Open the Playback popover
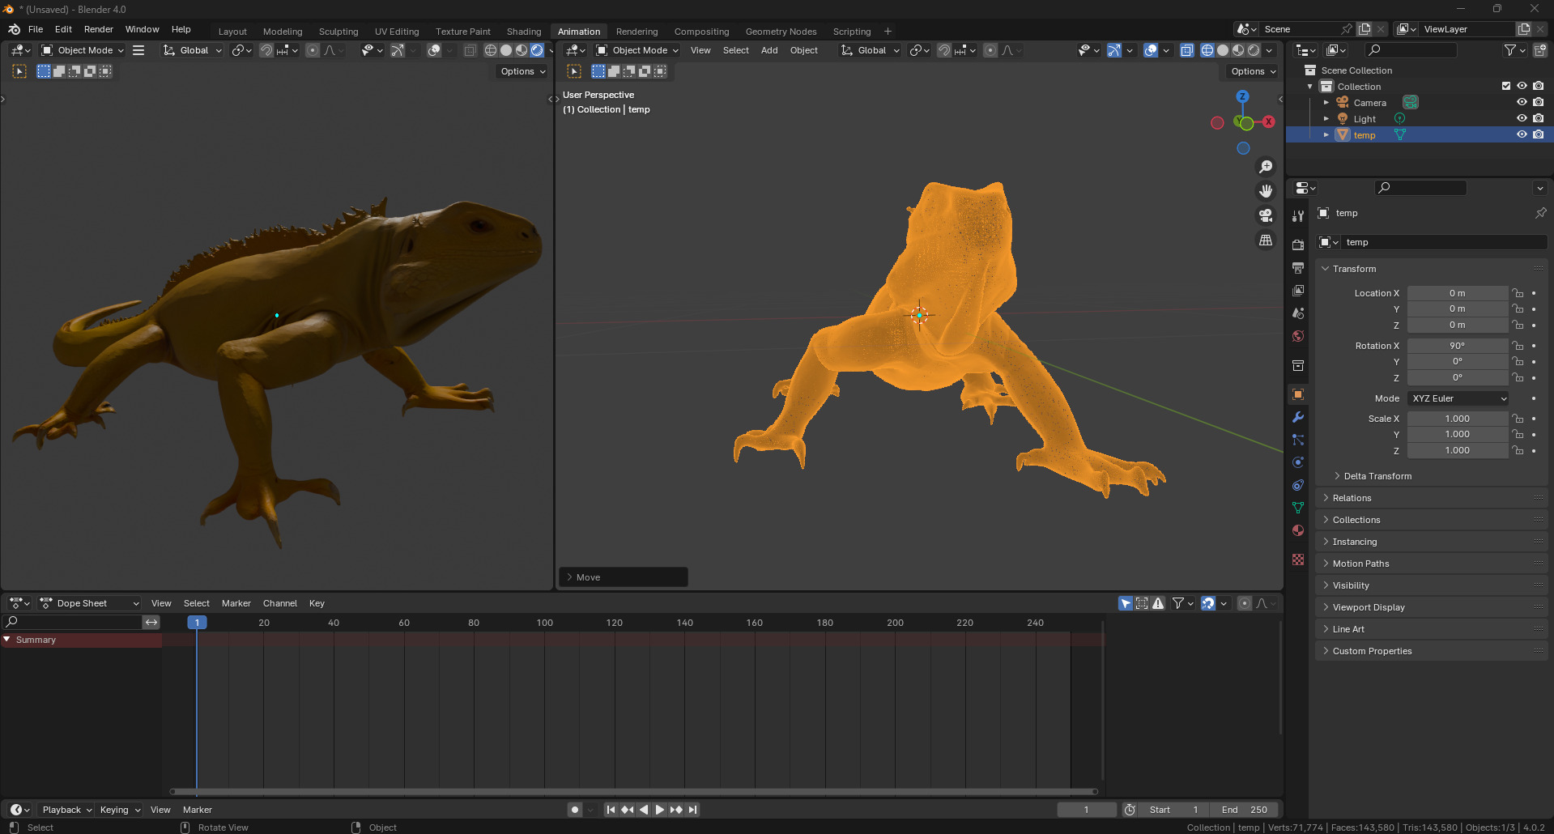The width and height of the screenshot is (1554, 834). [x=66, y=810]
